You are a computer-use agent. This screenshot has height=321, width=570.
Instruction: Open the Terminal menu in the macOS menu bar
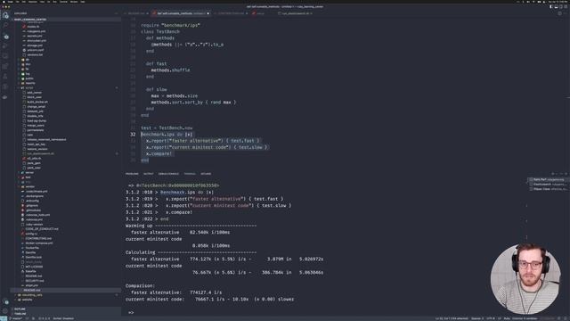(x=63, y=2)
